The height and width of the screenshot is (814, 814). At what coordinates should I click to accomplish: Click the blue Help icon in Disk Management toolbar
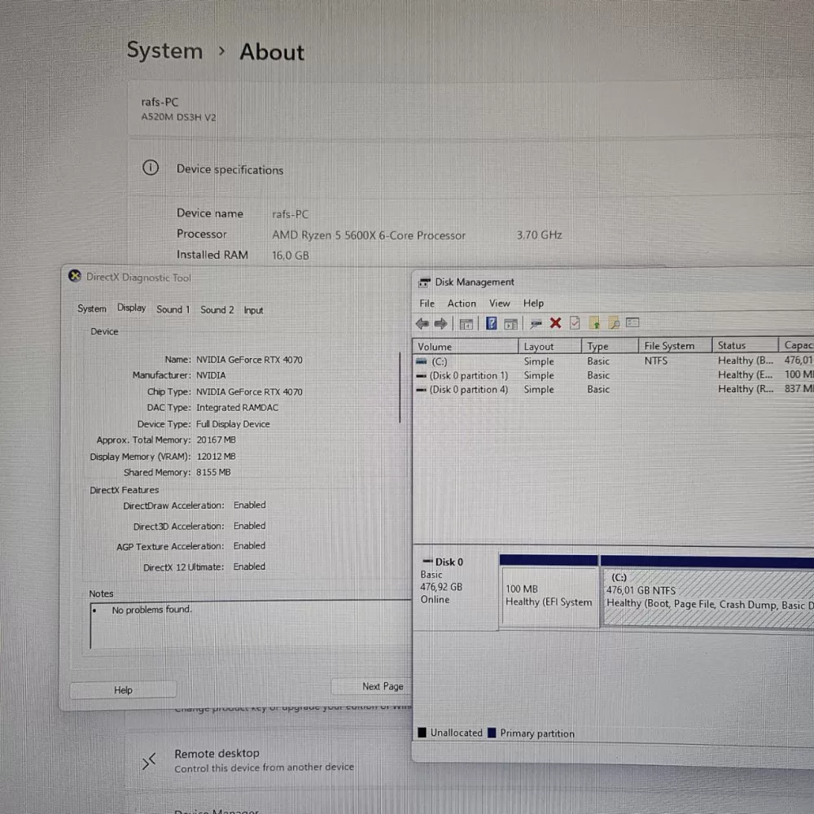491,324
